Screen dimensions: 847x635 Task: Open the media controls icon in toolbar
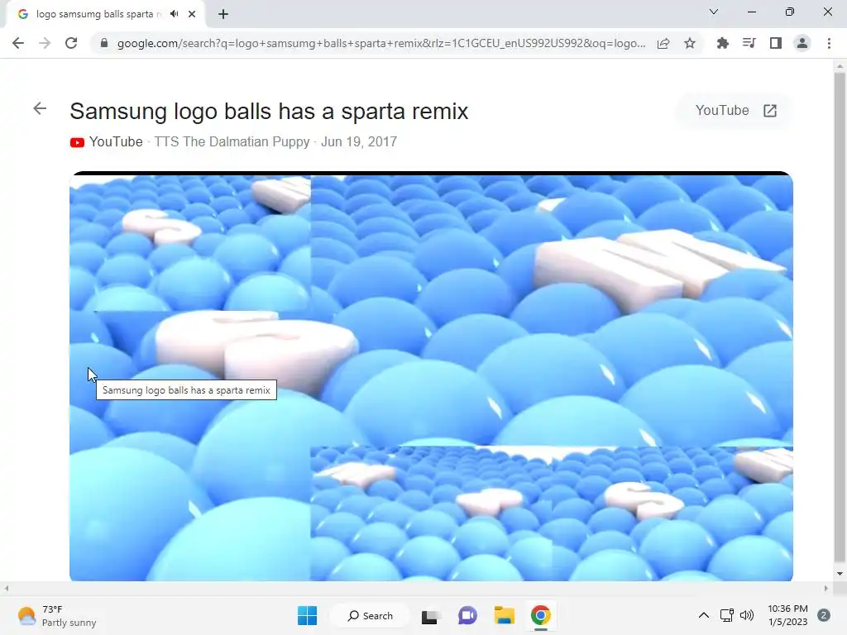(749, 43)
